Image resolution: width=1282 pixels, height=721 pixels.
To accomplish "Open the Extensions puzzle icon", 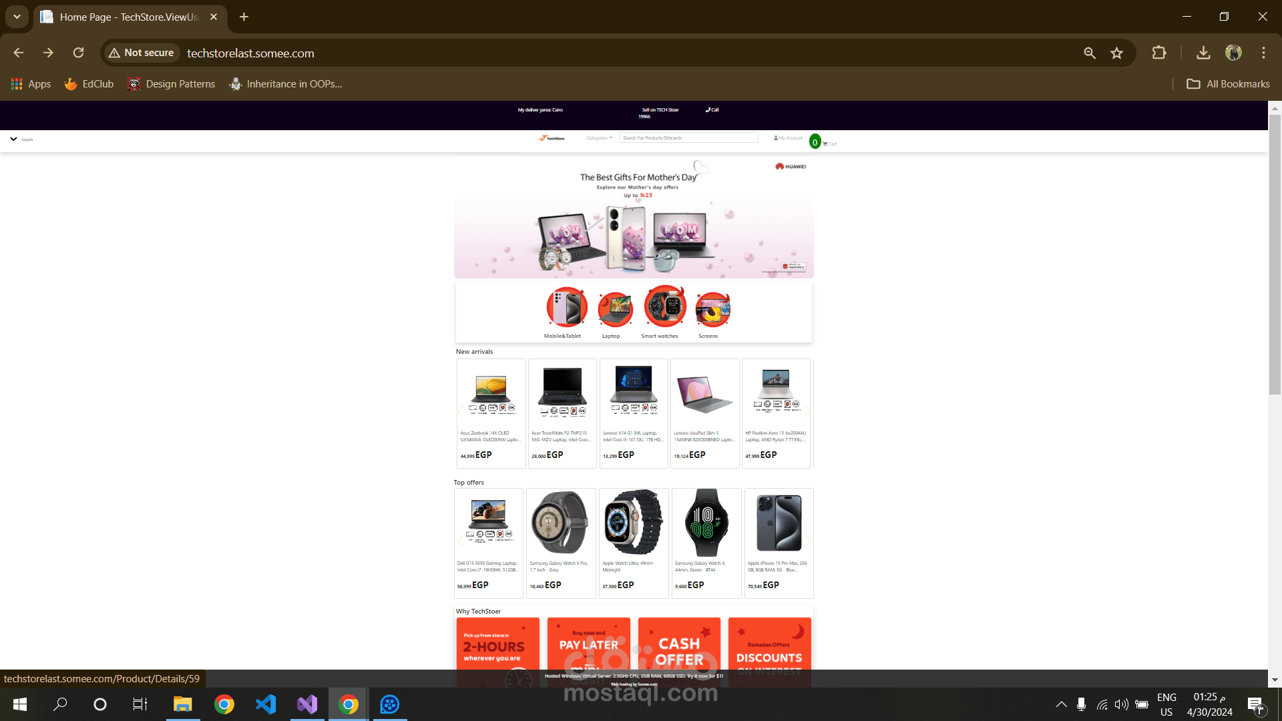I will coord(1159,53).
